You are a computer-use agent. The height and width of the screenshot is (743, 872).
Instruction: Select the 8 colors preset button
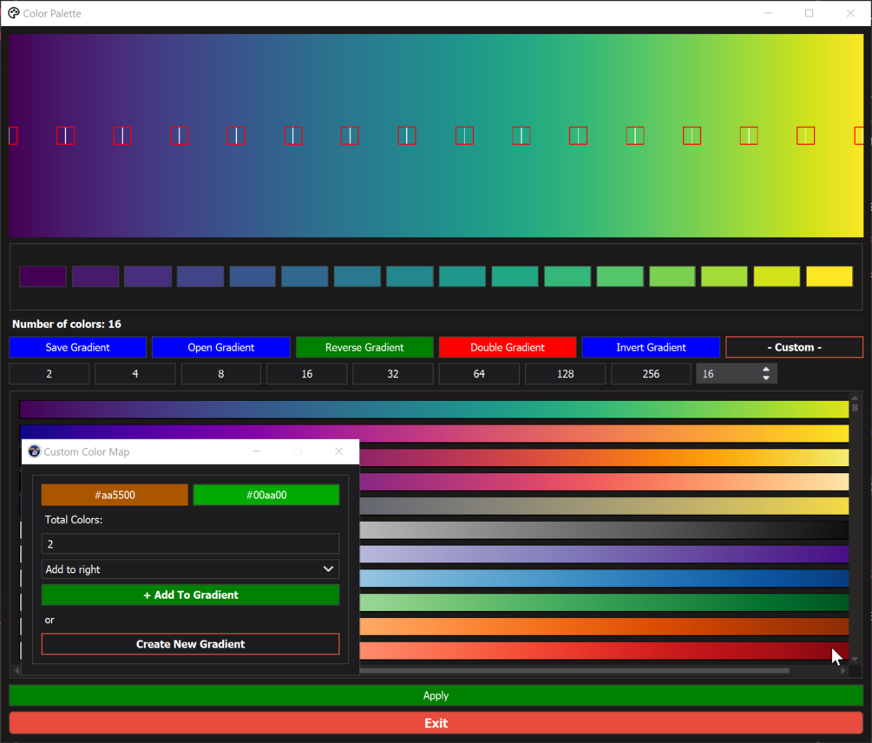point(220,374)
